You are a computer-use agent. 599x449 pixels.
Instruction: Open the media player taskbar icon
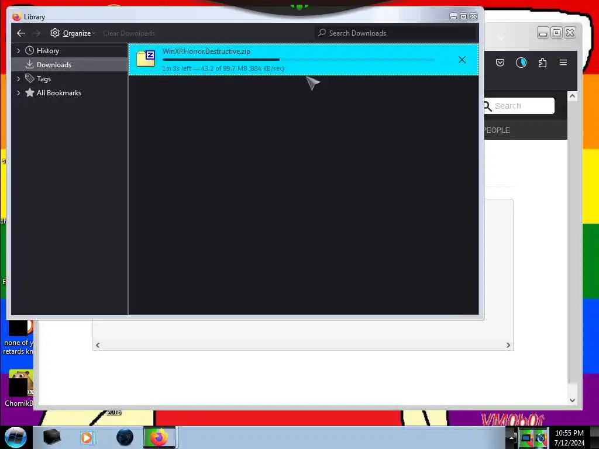(87, 437)
